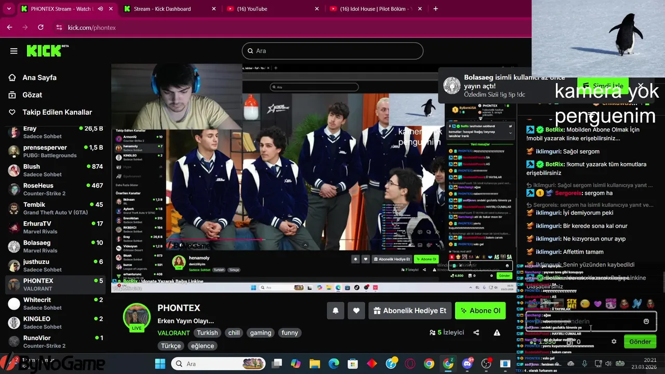665x374 pixels.
Task: Open Discord from taskbar
Action: tap(468, 364)
